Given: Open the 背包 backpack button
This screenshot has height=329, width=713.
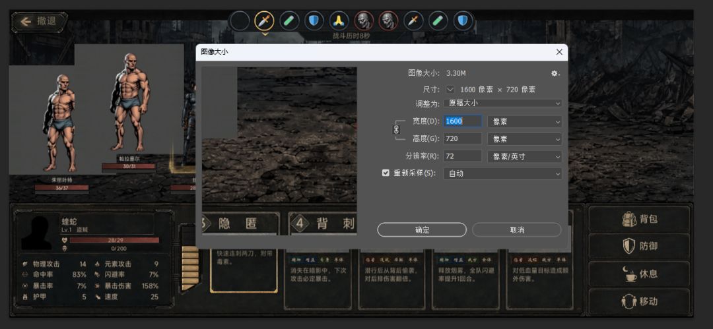Looking at the screenshot, I should point(639,219).
